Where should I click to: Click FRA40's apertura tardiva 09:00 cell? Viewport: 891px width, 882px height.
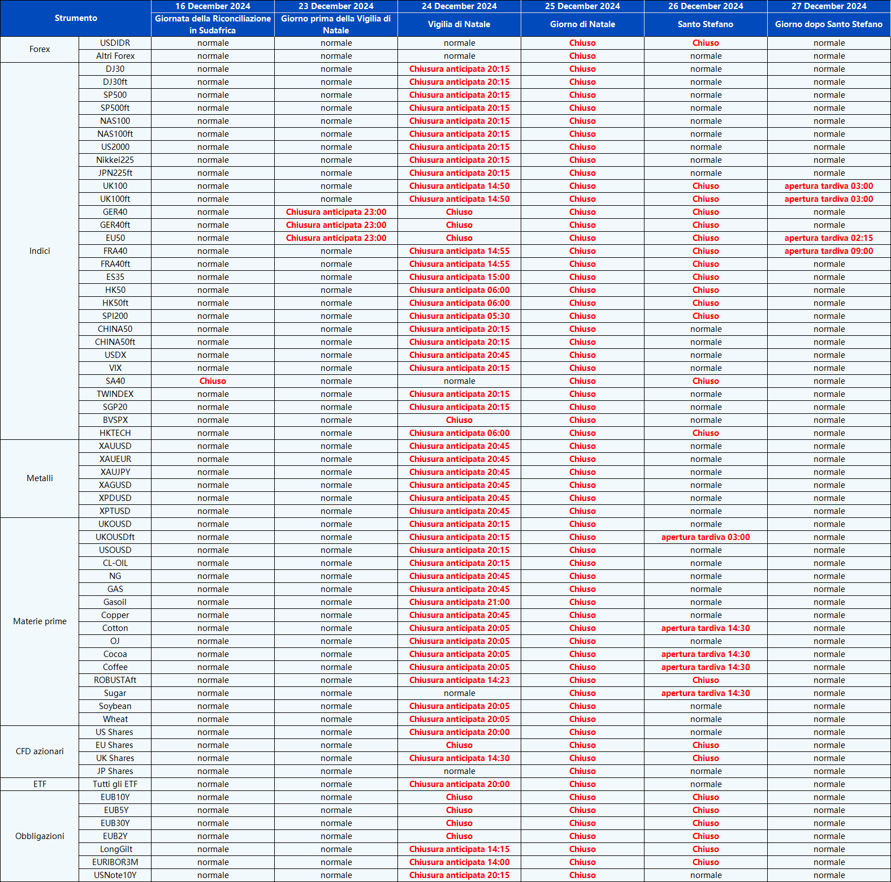tap(828, 251)
